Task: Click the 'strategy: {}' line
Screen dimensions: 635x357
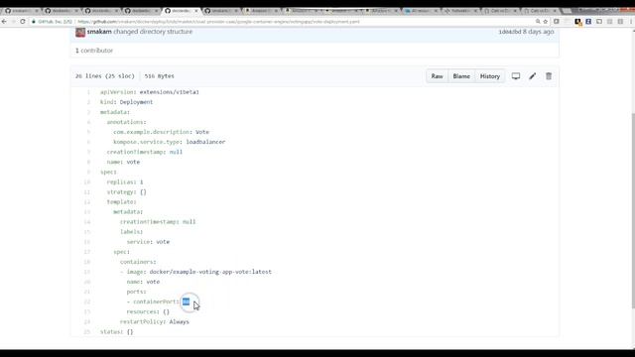Action: tap(126, 191)
